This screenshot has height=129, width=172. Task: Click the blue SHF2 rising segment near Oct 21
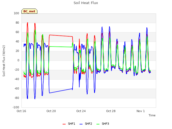coord(61,91)
